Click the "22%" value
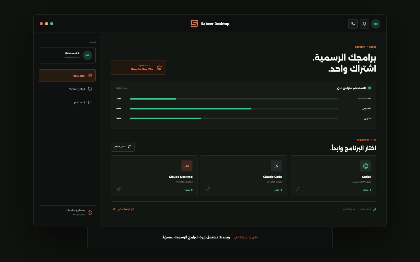The width and height of the screenshot is (420, 262). point(118,99)
